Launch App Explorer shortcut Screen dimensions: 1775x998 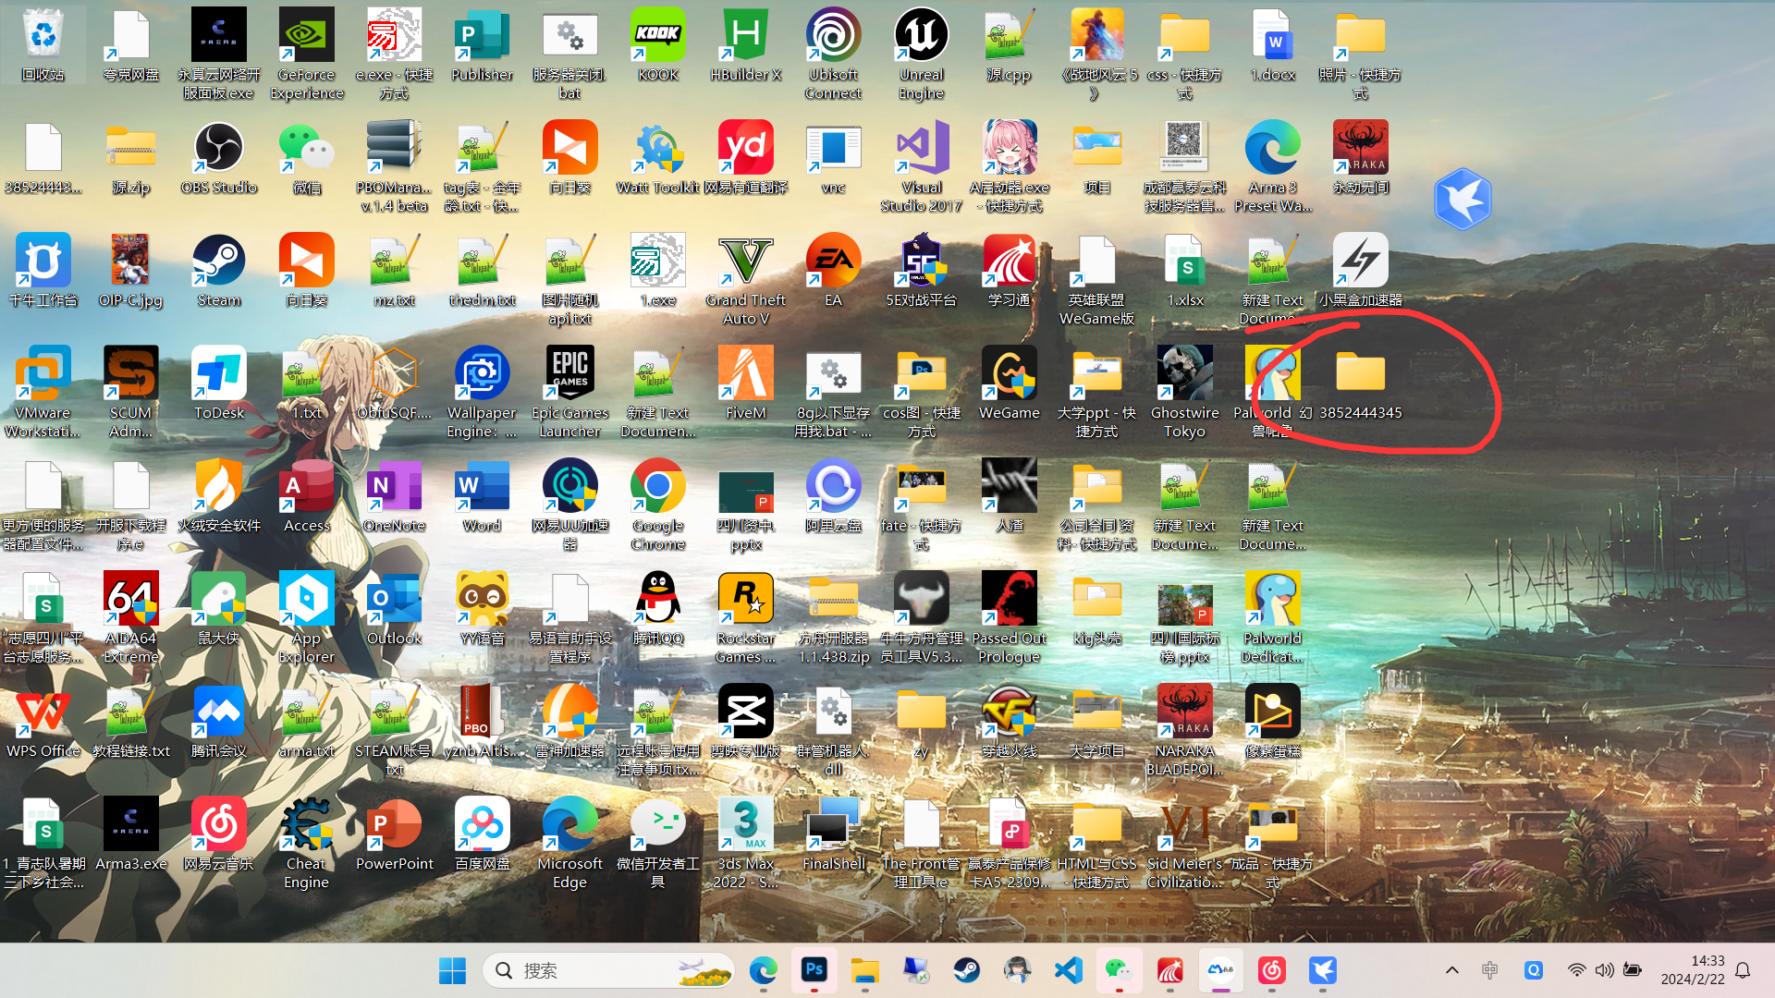pyautogui.click(x=307, y=617)
